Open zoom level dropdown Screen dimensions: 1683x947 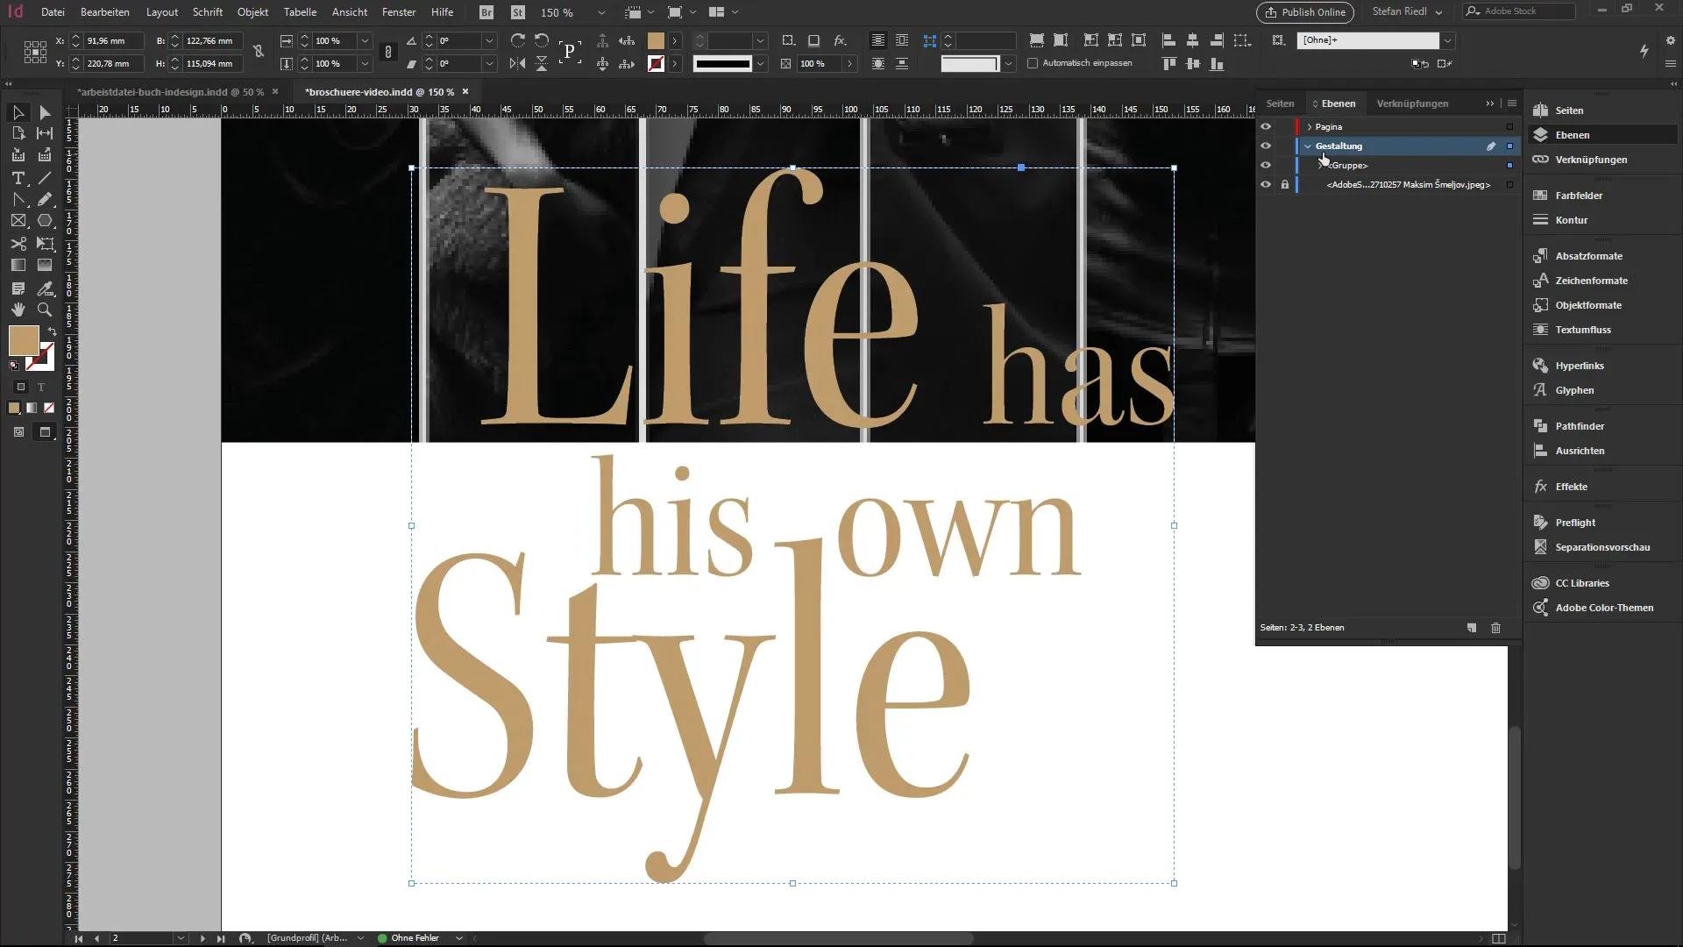[601, 12]
